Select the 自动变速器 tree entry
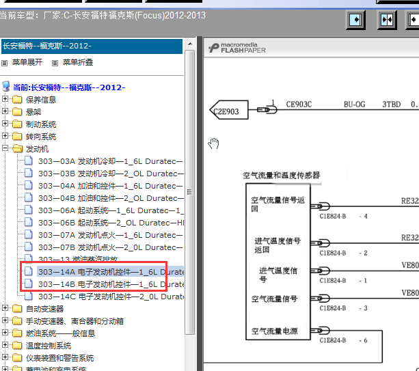The width and height of the screenshot is (419, 371). point(44,309)
